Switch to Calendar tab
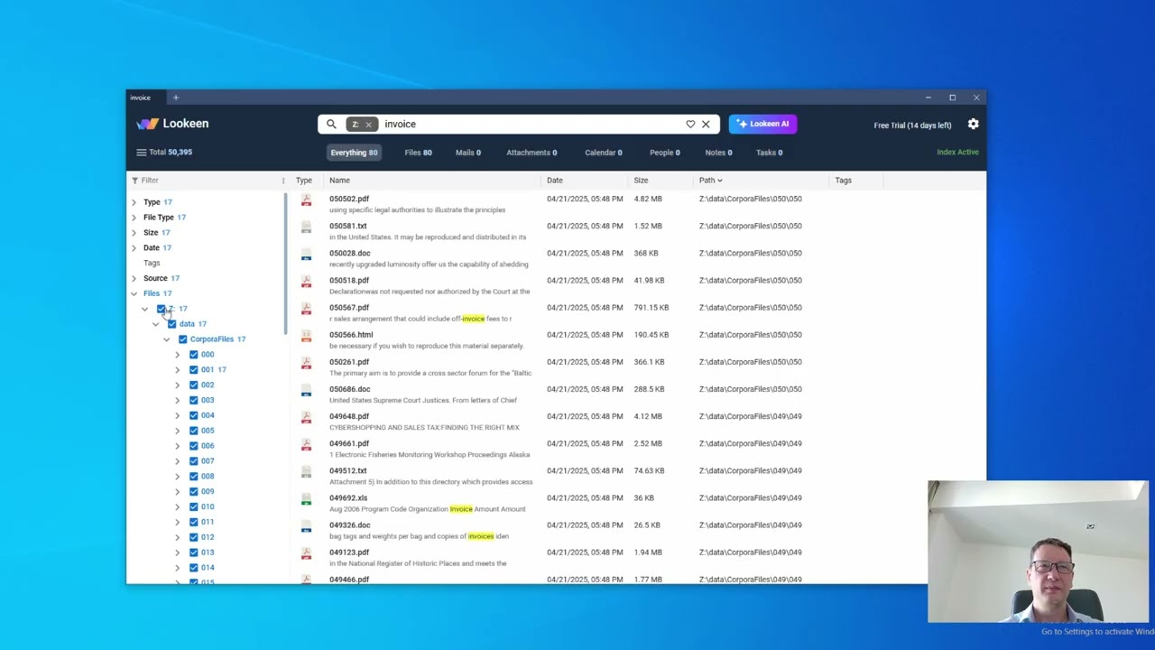 click(x=603, y=153)
